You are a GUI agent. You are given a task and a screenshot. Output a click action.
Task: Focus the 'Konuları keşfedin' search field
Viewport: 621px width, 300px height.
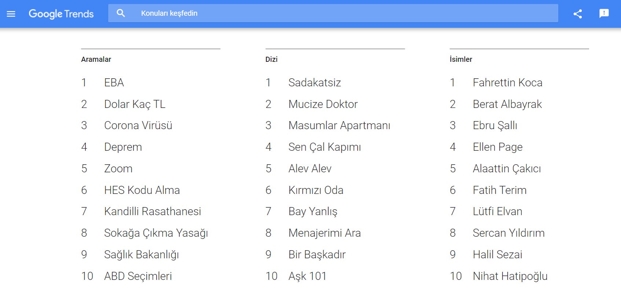(333, 13)
